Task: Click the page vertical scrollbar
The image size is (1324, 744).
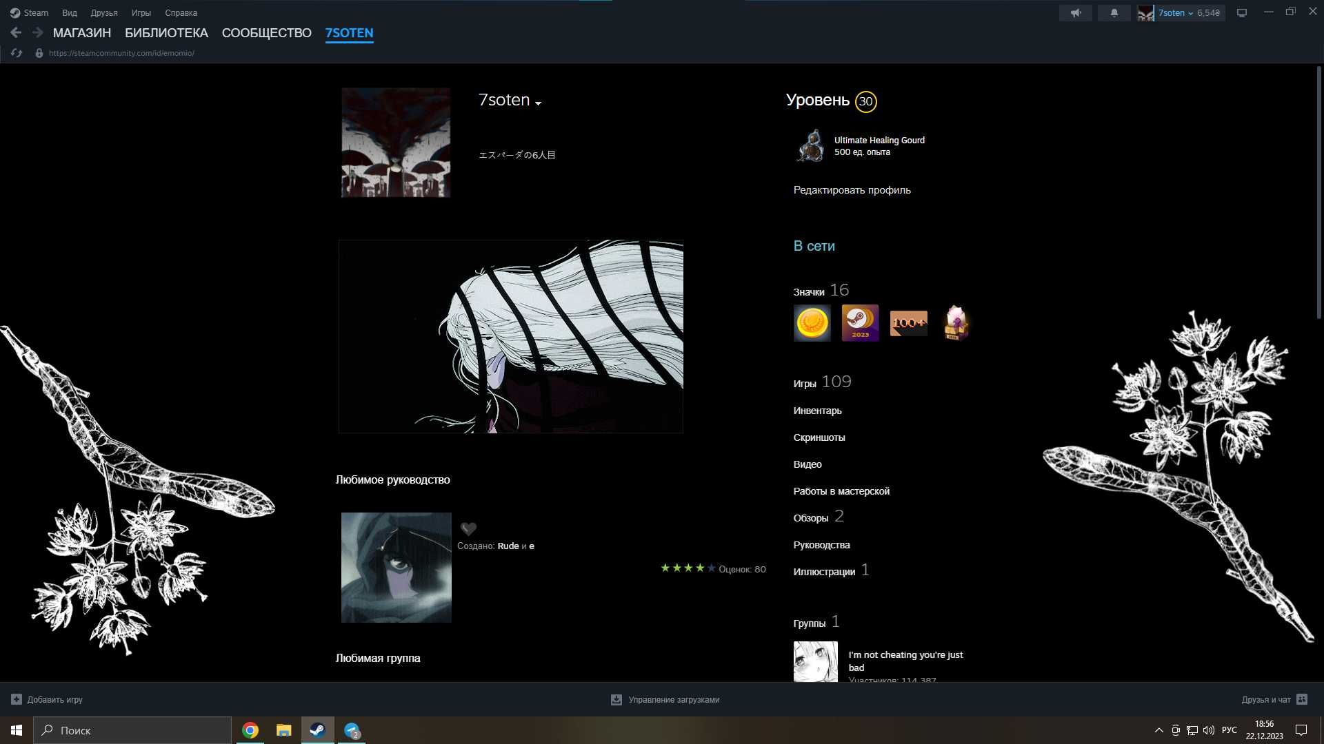Action: click(1318, 193)
